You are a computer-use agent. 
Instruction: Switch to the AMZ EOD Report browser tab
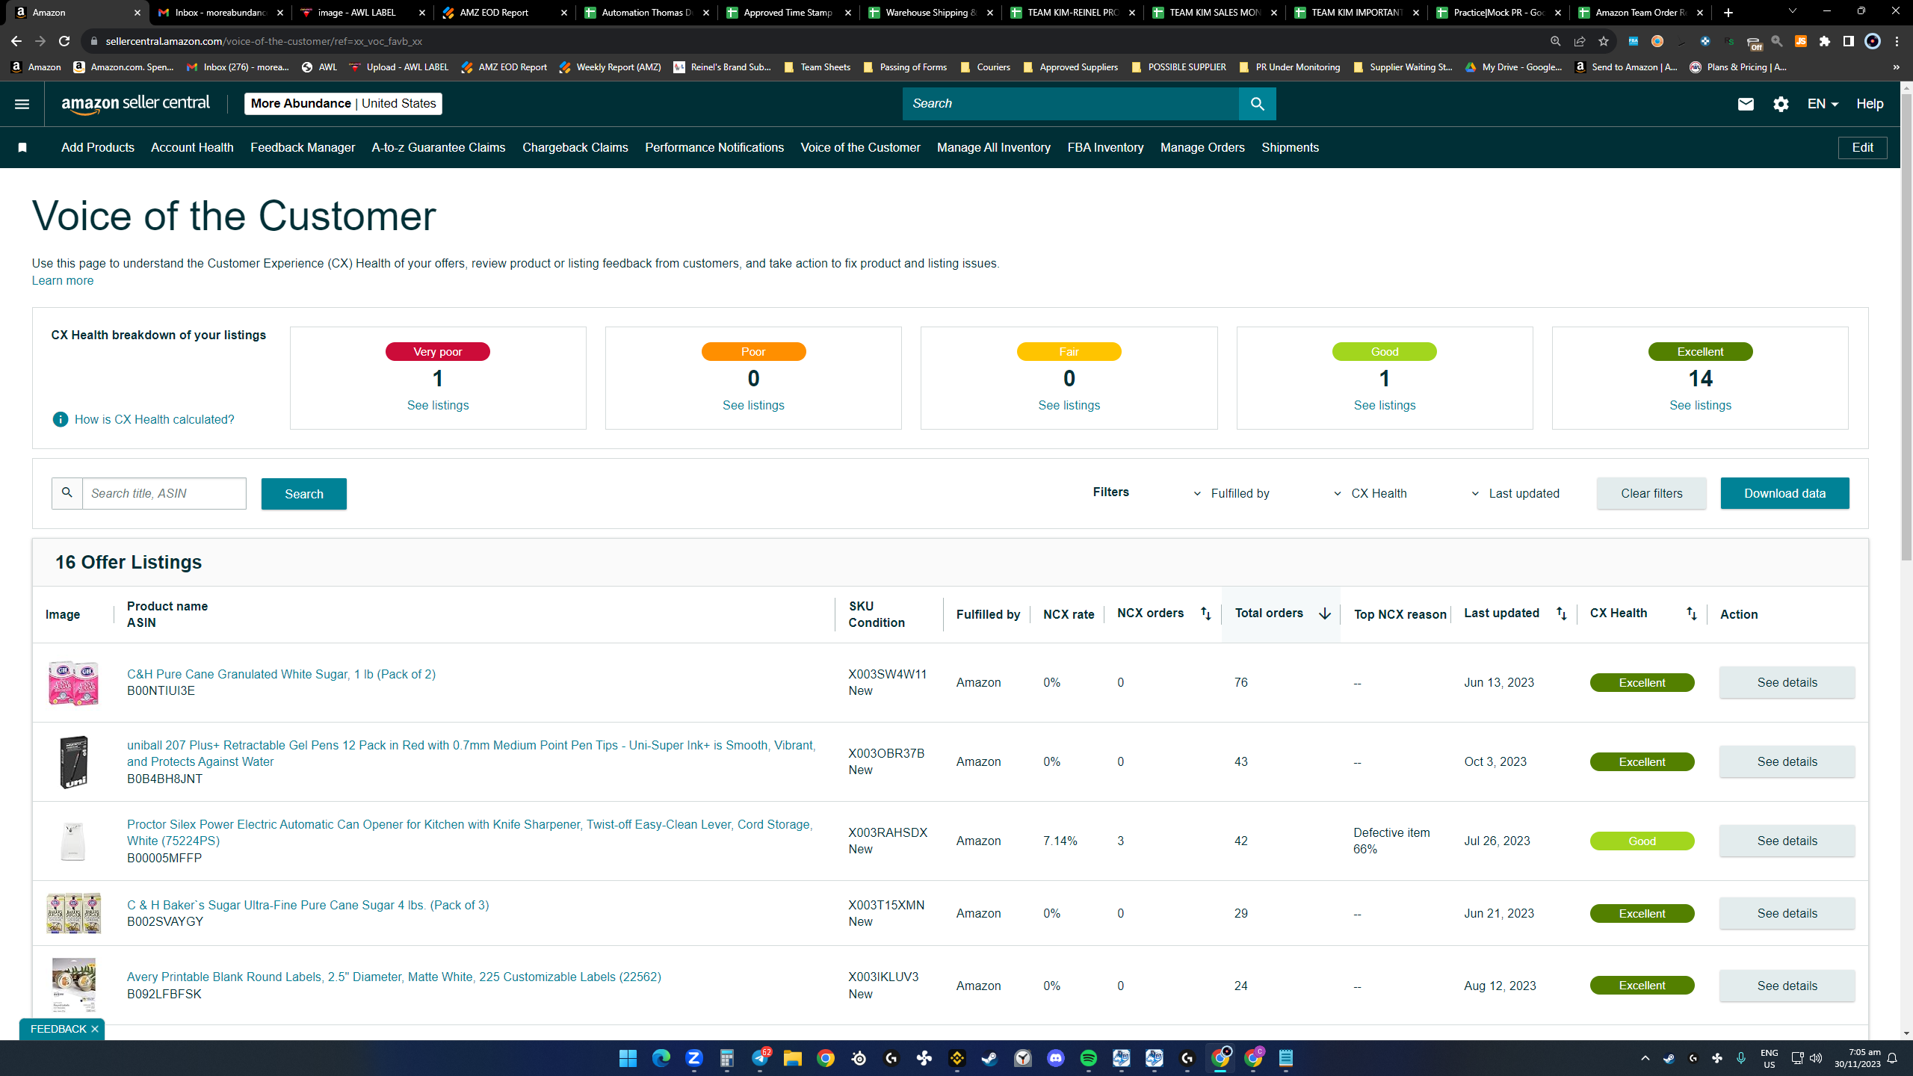pos(504,13)
